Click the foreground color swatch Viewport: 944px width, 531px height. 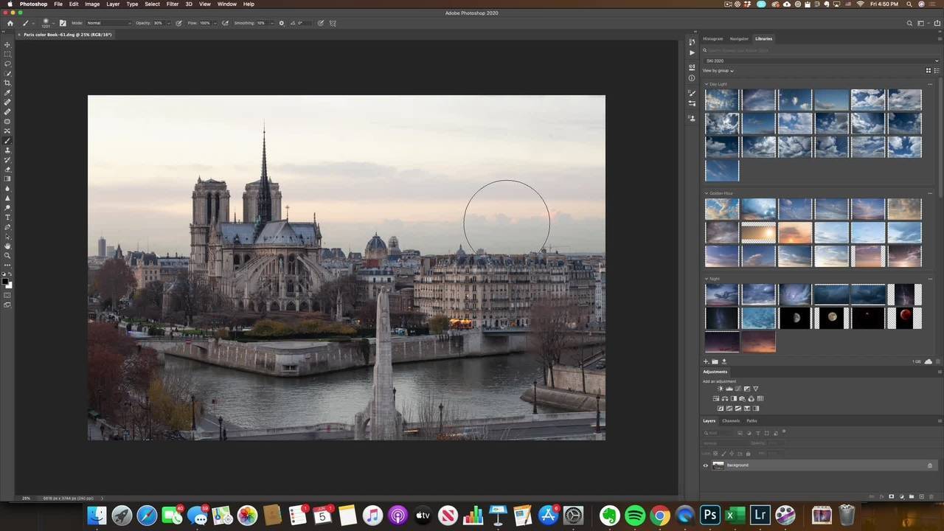click(x=5, y=281)
